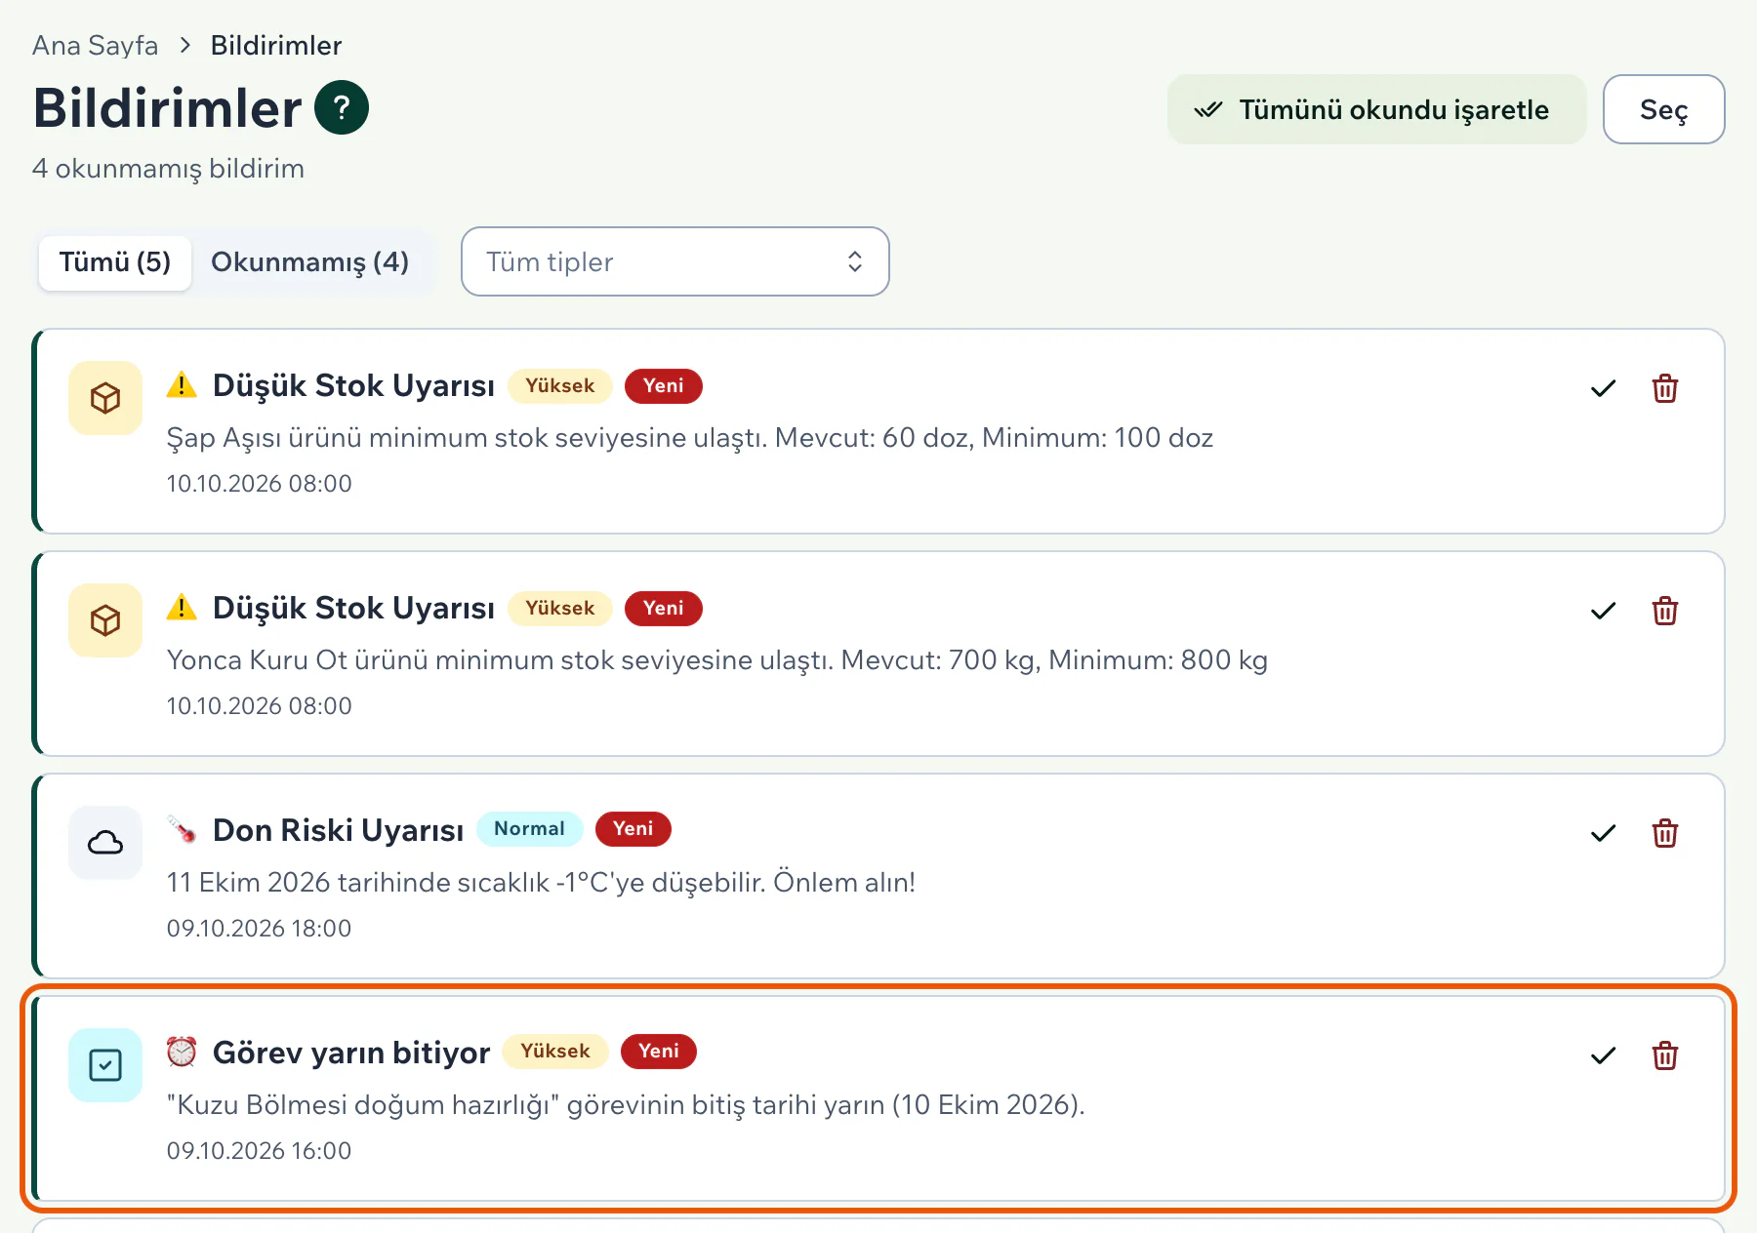Open the Don Riski Uyarısı notification card
The image size is (1757, 1233).
coord(878,876)
